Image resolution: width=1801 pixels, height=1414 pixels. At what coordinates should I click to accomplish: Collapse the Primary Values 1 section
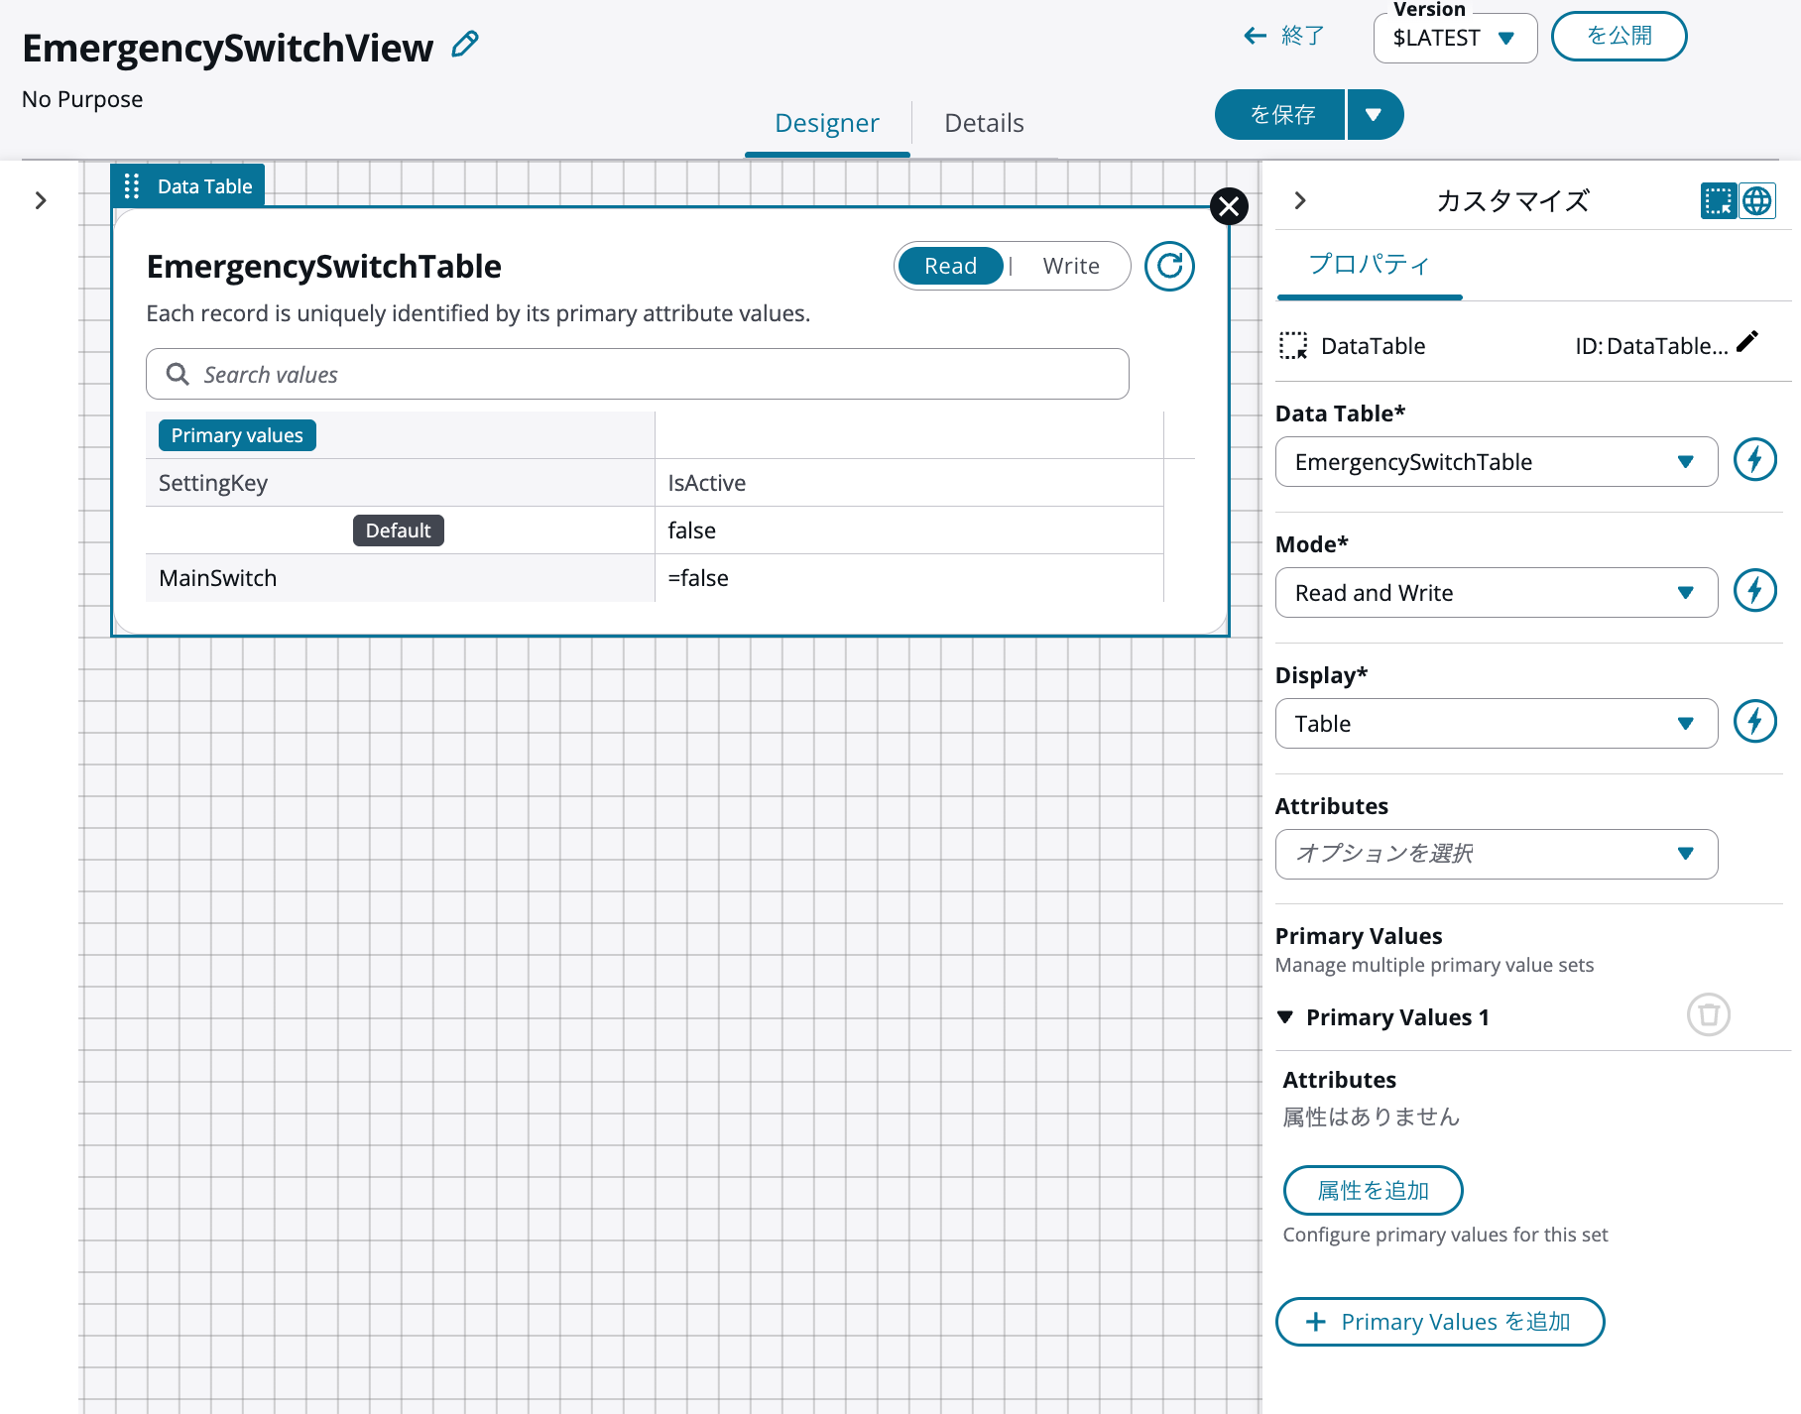coord(1285,1017)
